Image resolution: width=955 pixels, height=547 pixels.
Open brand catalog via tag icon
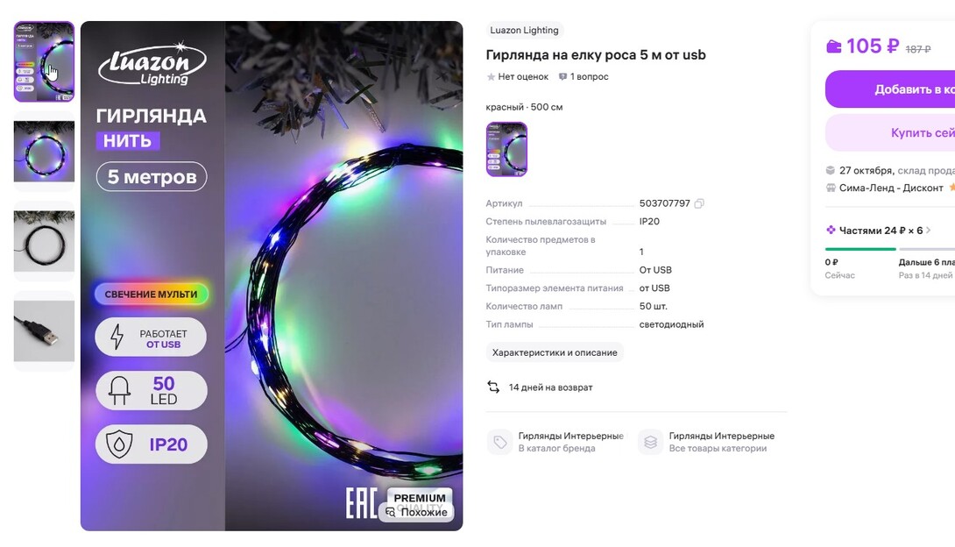click(x=500, y=442)
